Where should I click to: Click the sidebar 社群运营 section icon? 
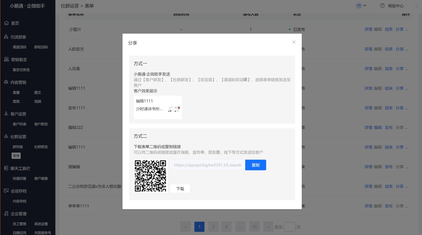point(6,136)
